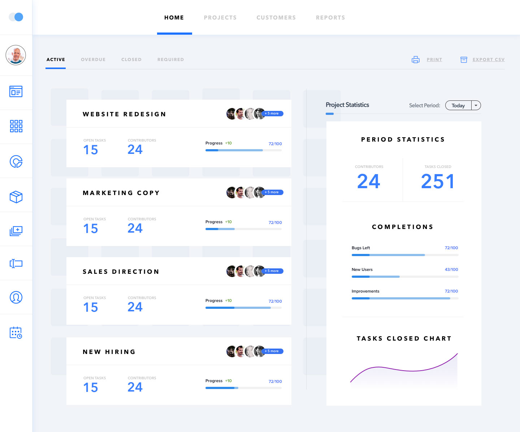This screenshot has height=432, width=520.
Task: Open the user profile avatar in sidebar
Action: click(x=16, y=55)
